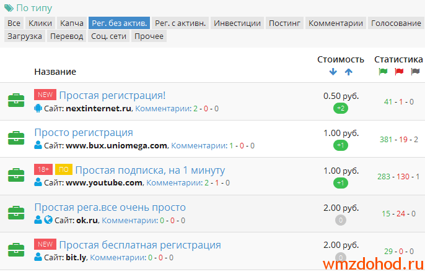Click the globe icon beside ok.ru
This screenshot has width=425, height=272.
pyautogui.click(x=48, y=219)
